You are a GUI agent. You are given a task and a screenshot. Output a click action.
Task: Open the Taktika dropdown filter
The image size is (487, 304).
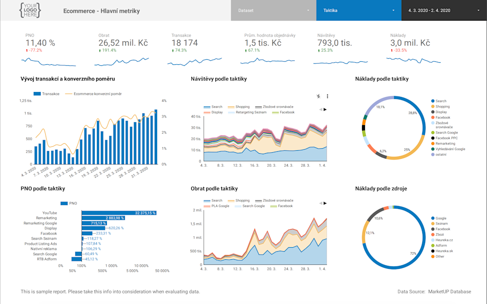[359, 10]
